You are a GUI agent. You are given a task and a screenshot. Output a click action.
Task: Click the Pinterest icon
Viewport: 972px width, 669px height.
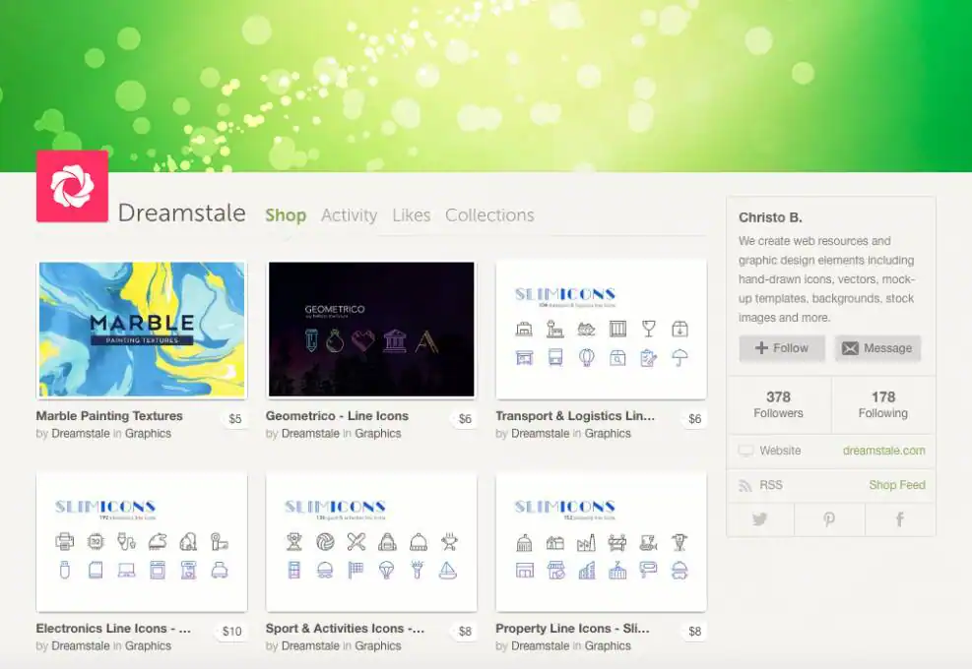click(x=829, y=518)
